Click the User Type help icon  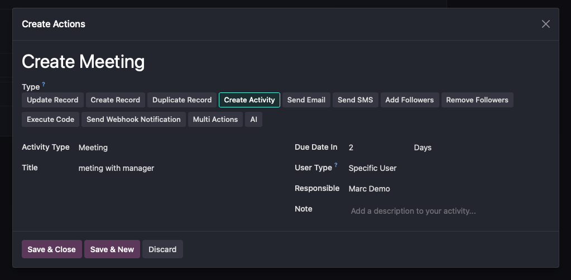click(336, 166)
